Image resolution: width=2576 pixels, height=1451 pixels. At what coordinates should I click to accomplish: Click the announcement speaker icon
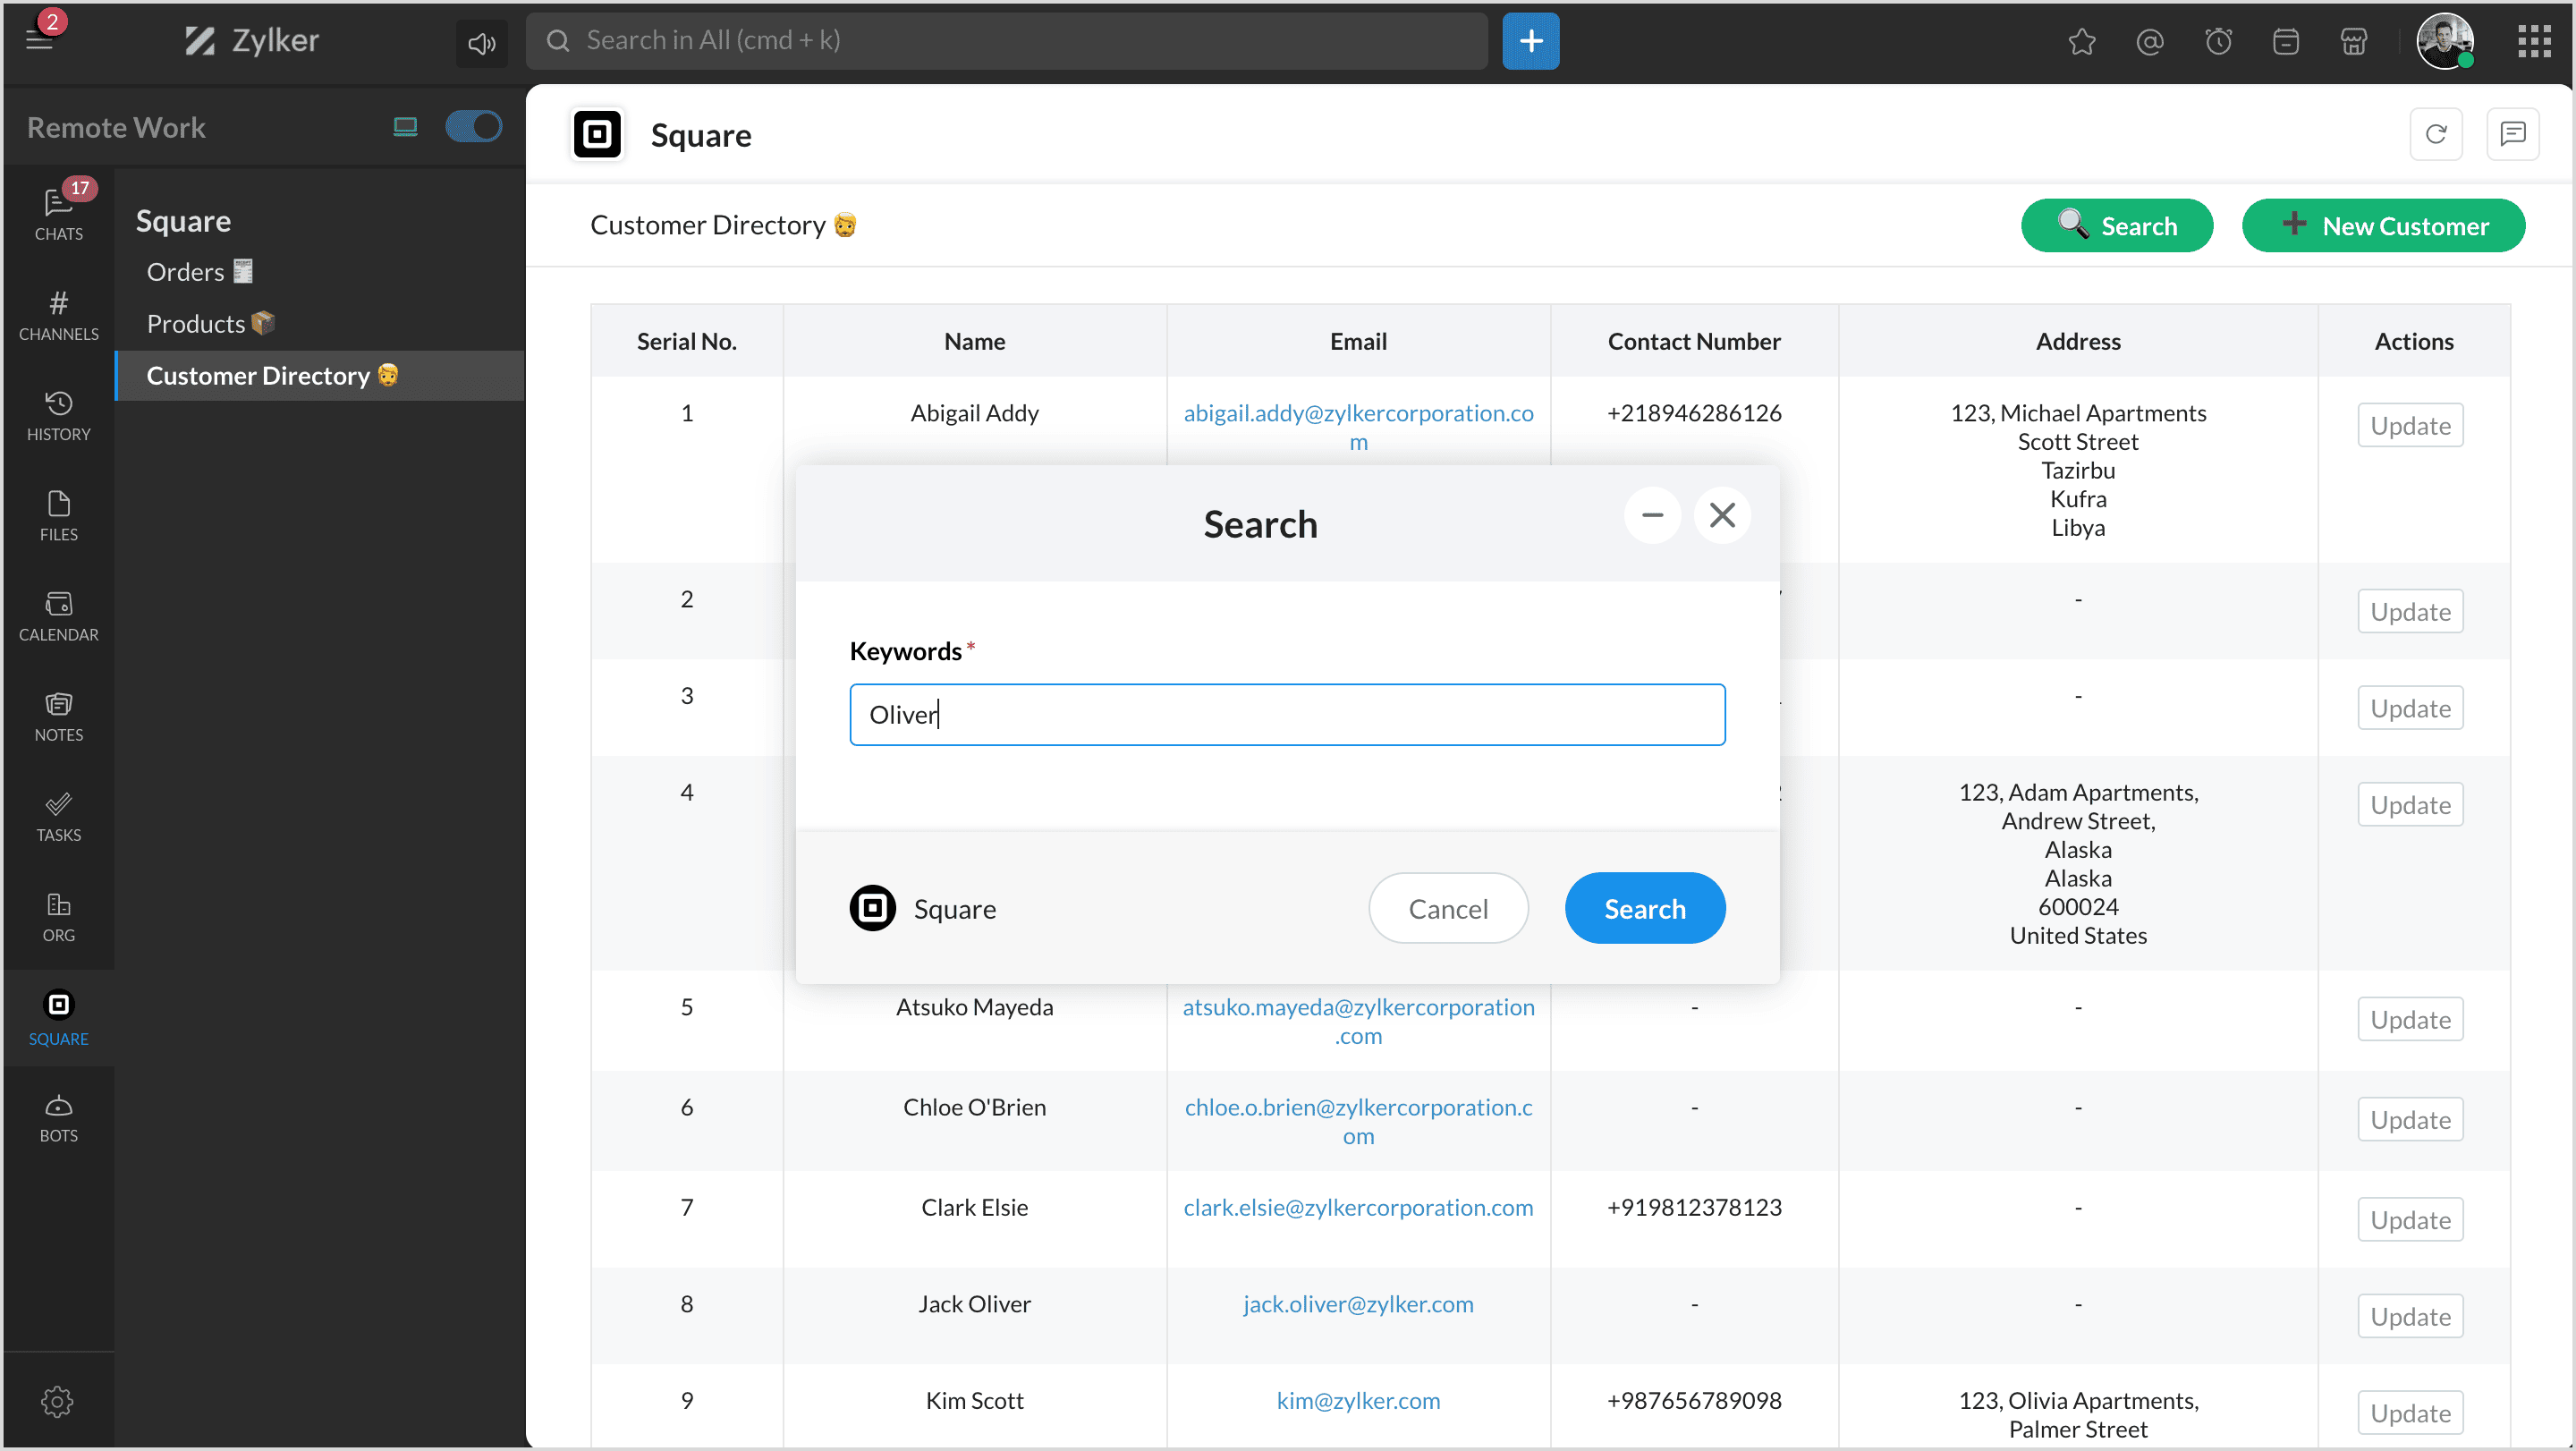(482, 42)
